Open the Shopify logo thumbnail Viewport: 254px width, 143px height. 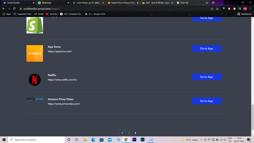coord(35,25)
